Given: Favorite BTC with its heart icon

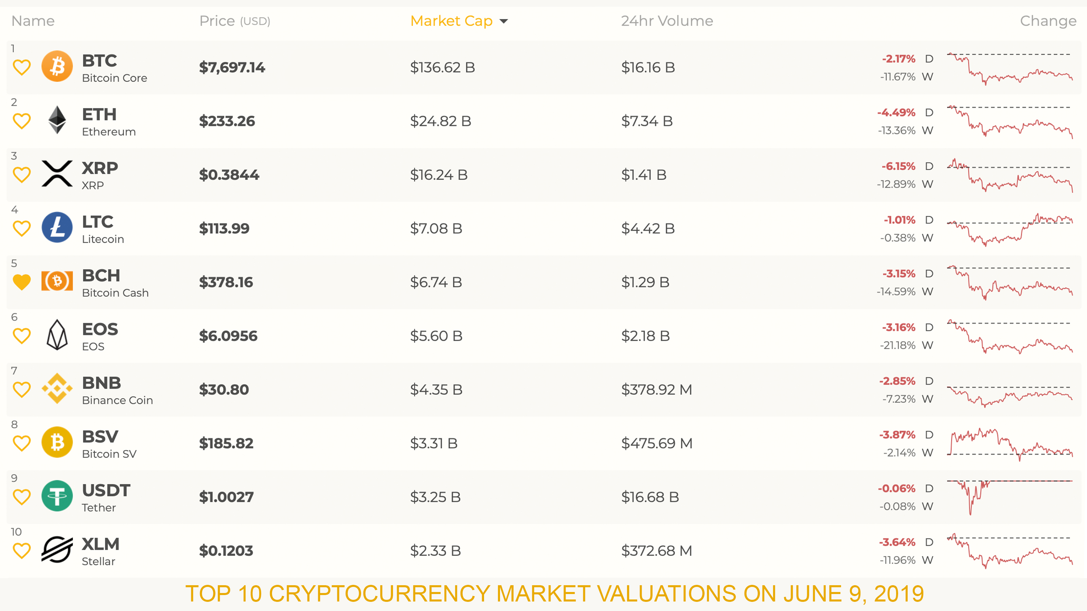Looking at the screenshot, I should tap(21, 67).
